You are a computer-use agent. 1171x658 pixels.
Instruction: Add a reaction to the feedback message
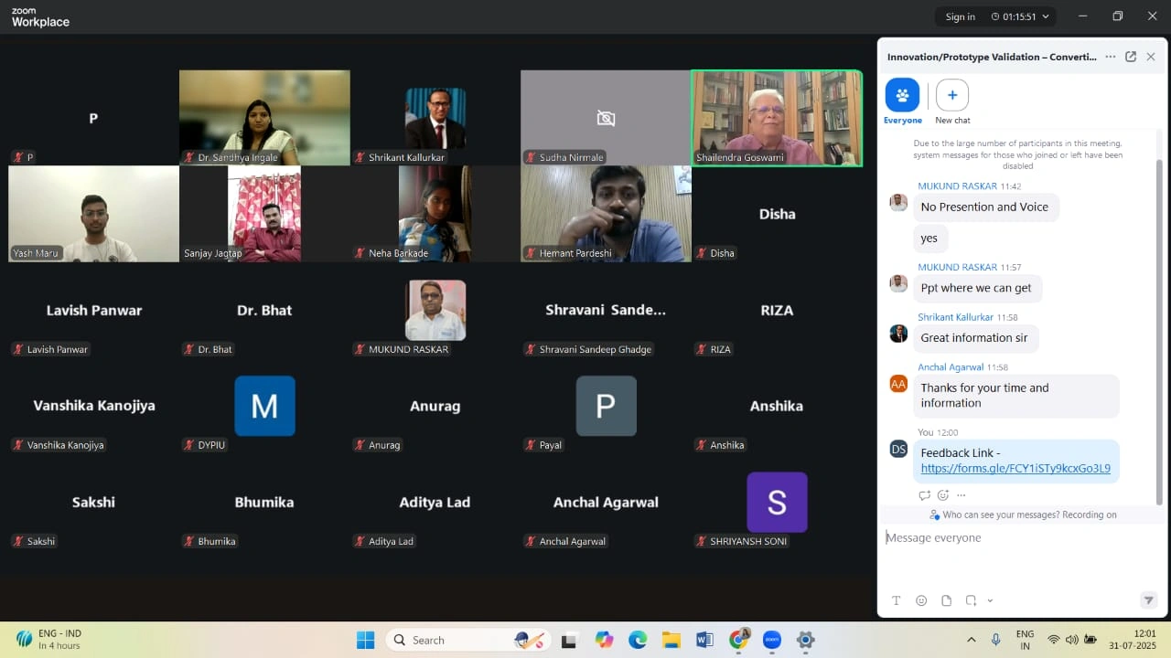pyautogui.click(x=942, y=495)
